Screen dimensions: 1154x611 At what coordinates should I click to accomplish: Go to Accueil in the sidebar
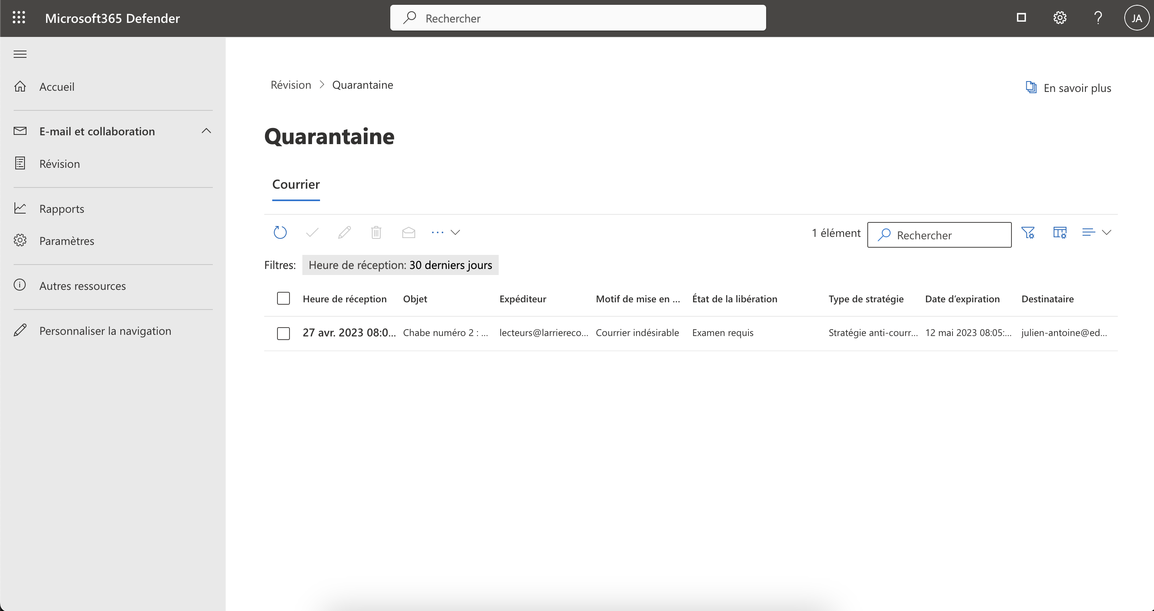57,86
